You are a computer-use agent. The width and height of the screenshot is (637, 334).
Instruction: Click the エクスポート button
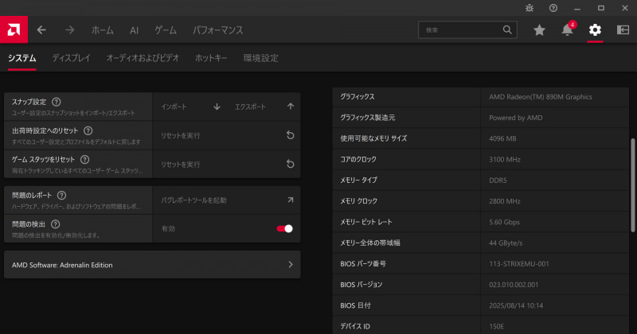pyautogui.click(x=250, y=107)
